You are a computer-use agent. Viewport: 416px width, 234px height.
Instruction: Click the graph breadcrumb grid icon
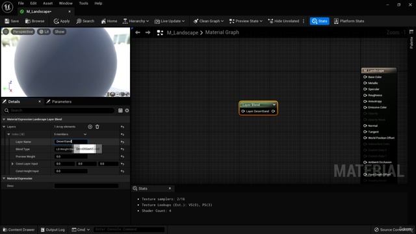coord(160,32)
